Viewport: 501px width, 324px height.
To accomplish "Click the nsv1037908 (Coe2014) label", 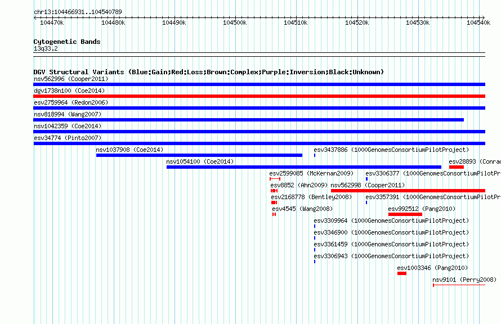I will 129,150.
